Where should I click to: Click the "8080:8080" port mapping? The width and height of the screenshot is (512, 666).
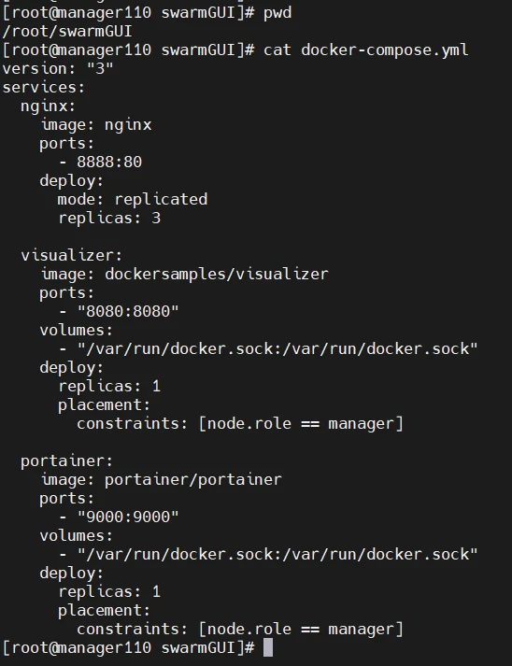[128, 311]
